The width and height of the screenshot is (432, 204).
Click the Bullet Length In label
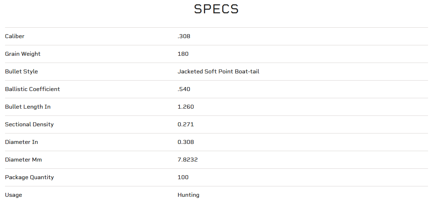pyautogui.click(x=28, y=107)
